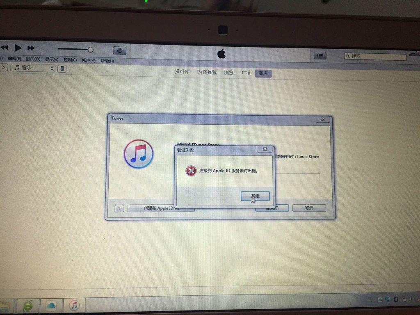Expand the 音乐 media type dropdown
Viewport: 420px width, 315px height.
[33, 68]
